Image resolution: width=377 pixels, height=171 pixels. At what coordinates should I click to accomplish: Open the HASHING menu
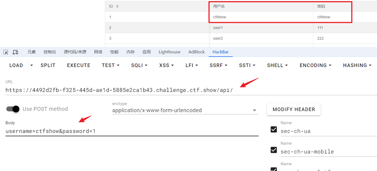pyautogui.click(x=357, y=65)
